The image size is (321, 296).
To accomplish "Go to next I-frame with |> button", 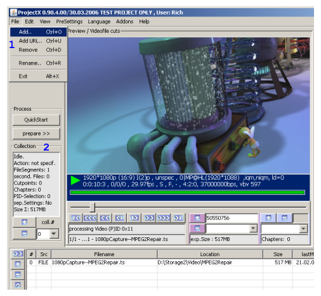I will [134, 218].
